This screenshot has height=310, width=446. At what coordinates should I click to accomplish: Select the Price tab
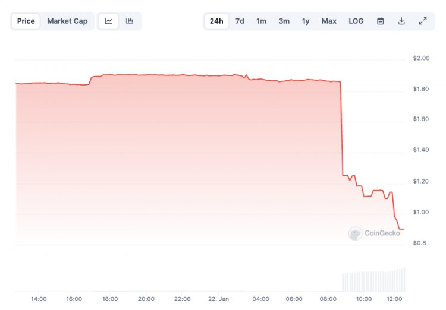point(26,21)
